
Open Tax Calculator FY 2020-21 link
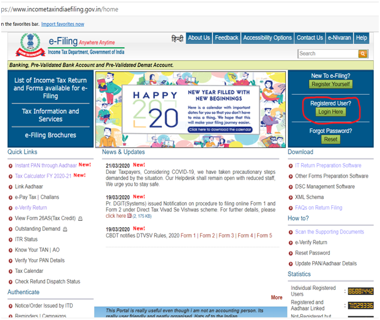[43, 176]
